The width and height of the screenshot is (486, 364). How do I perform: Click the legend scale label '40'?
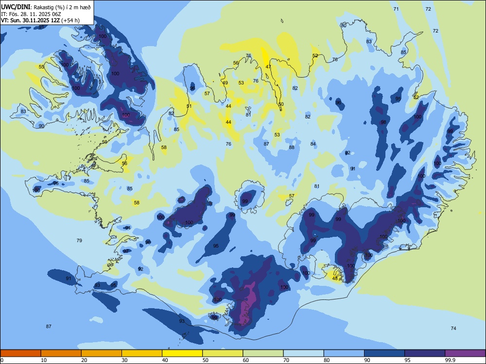(x=165, y=360)
